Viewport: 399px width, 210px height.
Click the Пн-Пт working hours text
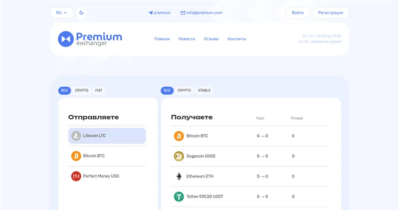(322, 36)
